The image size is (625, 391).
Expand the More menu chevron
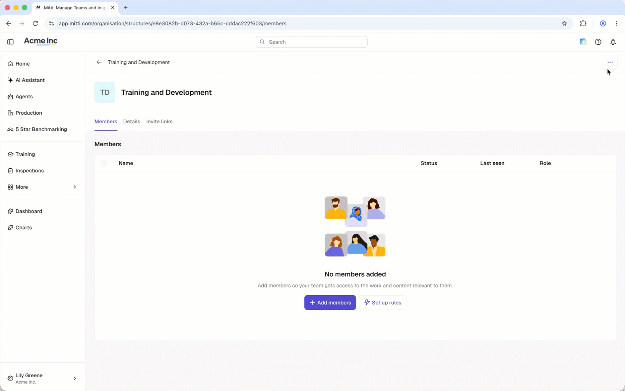75,187
